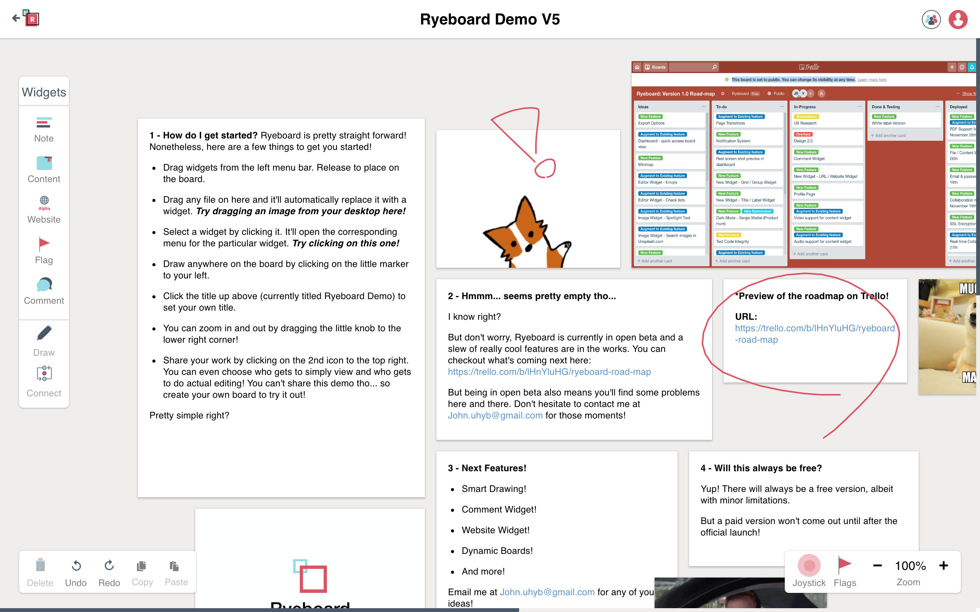Click 'White-label Version' card in Trello image
The image size is (980, 612).
[905, 120]
